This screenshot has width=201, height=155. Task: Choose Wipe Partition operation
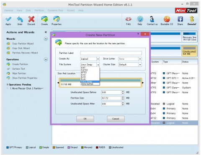coord(19,74)
